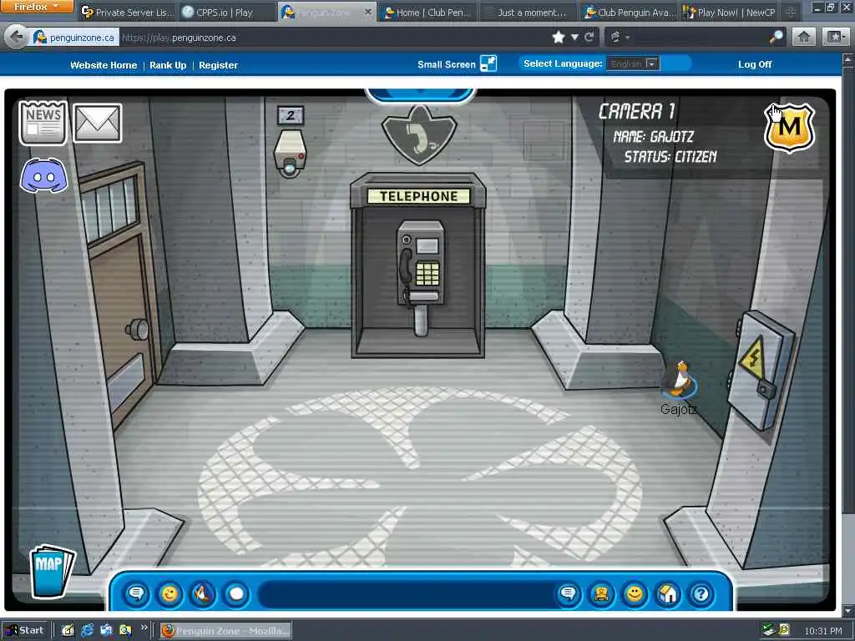Switch to the Private Server List tab
This screenshot has height=641, width=855.
(127, 12)
